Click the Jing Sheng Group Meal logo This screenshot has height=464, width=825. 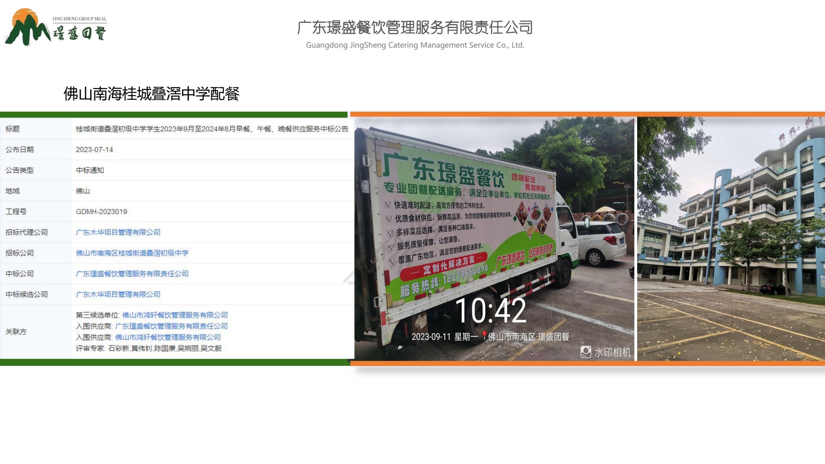click(x=56, y=26)
